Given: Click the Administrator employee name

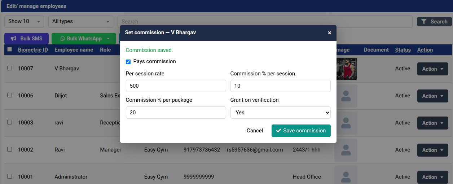Looking at the screenshot, I should pyautogui.click(x=71, y=177).
